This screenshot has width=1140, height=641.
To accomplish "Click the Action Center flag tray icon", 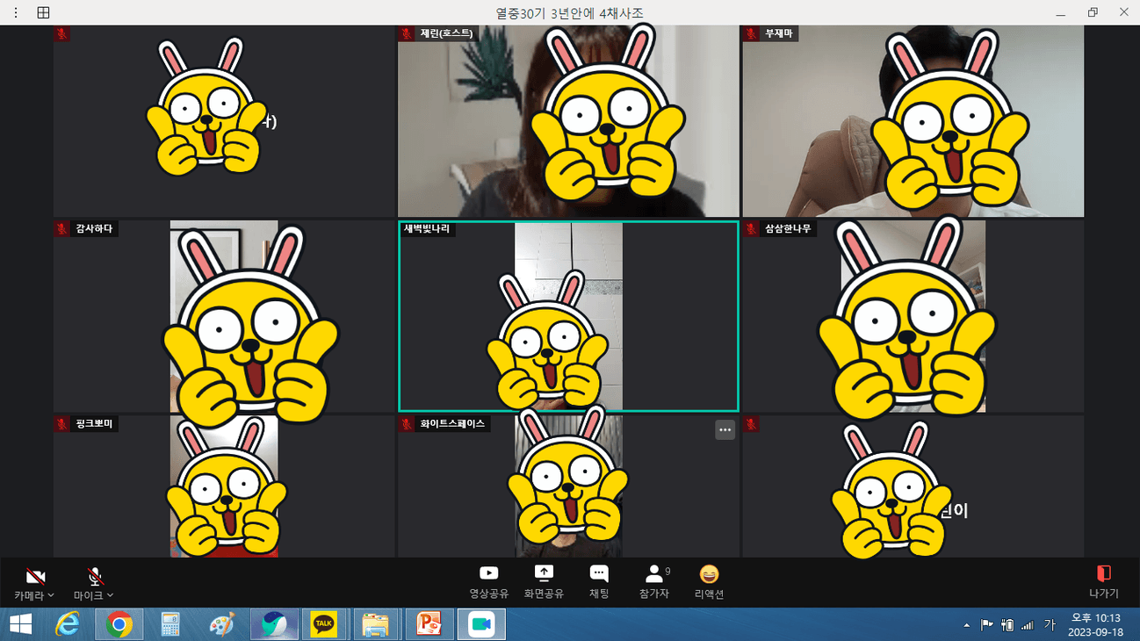I will [x=987, y=625].
